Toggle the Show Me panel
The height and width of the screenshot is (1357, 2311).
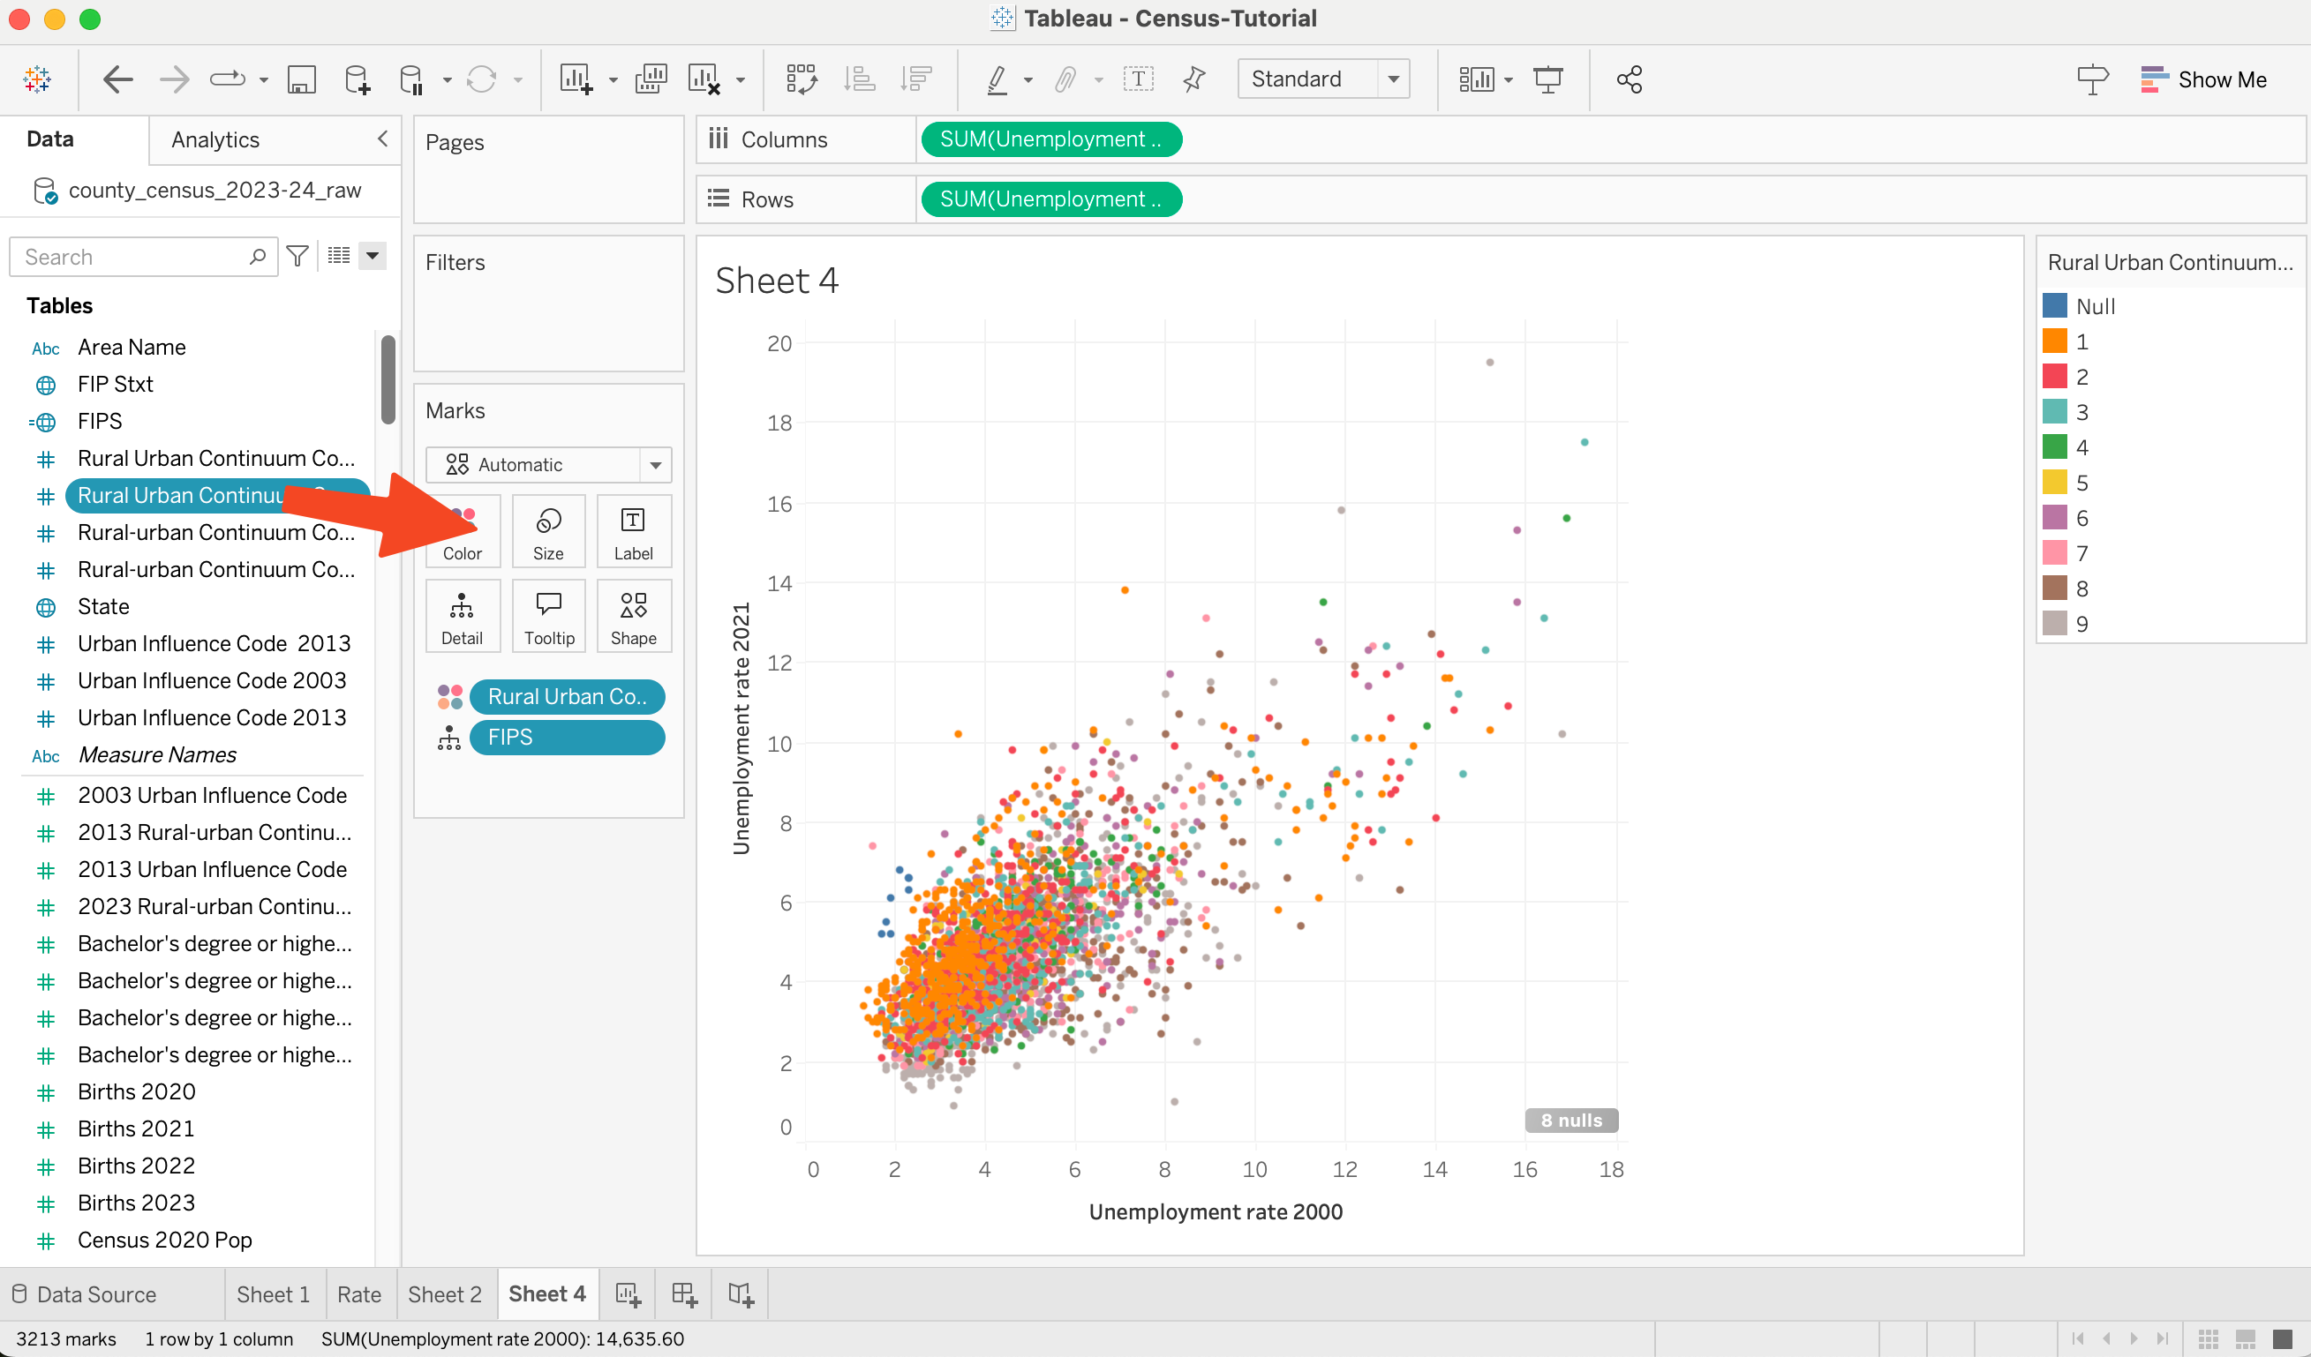pyautogui.click(x=2202, y=79)
